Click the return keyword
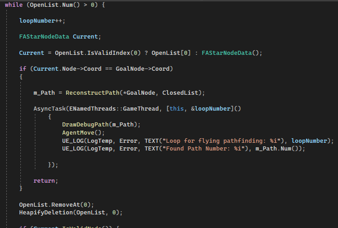The image size is (338, 228). click(x=44, y=181)
